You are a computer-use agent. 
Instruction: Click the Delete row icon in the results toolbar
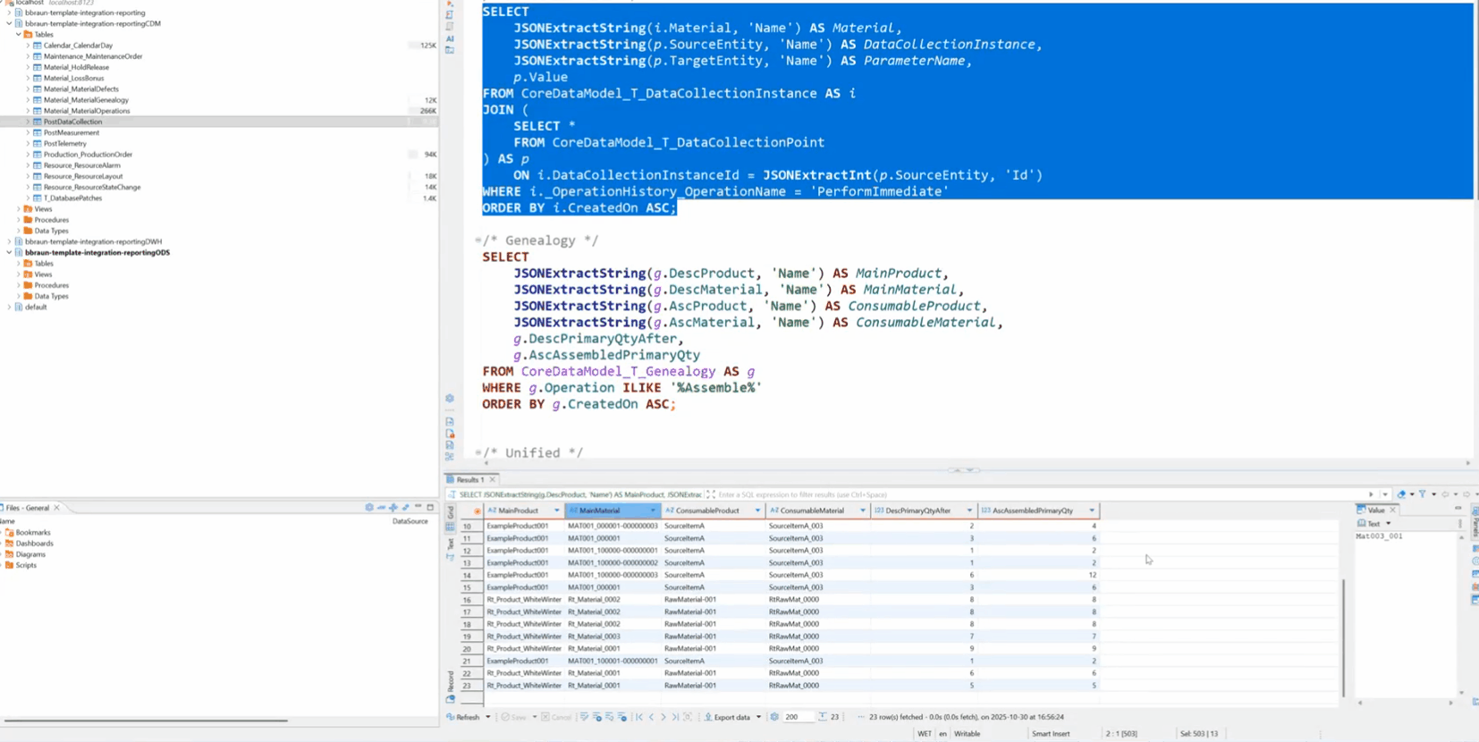[622, 717]
